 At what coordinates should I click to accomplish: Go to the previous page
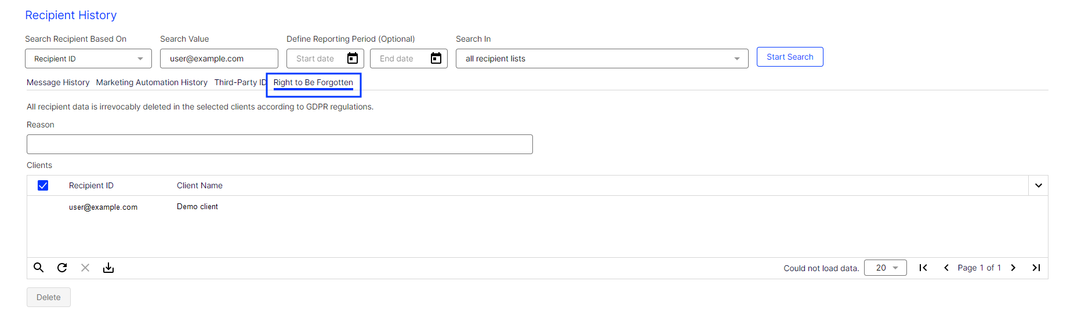(946, 268)
